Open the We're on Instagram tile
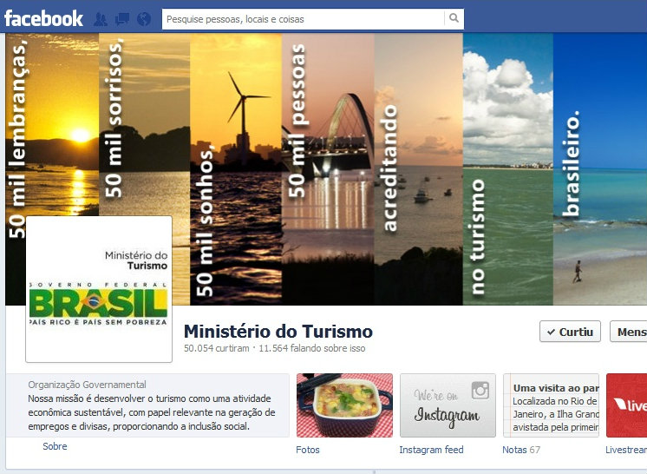This screenshot has height=474, width=647. pyautogui.click(x=448, y=405)
